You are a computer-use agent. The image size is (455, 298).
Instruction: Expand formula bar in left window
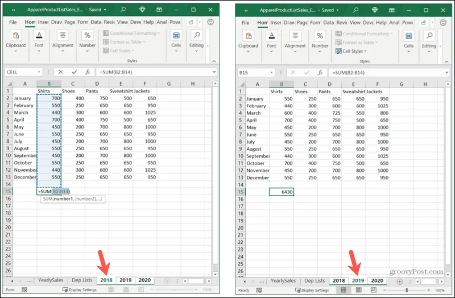point(214,72)
